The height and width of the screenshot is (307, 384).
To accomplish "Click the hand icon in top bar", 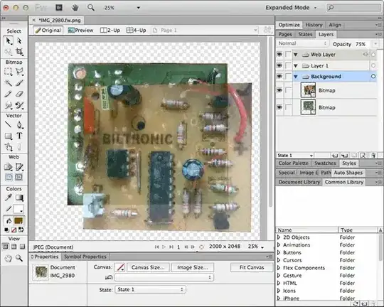I will 75,8.
